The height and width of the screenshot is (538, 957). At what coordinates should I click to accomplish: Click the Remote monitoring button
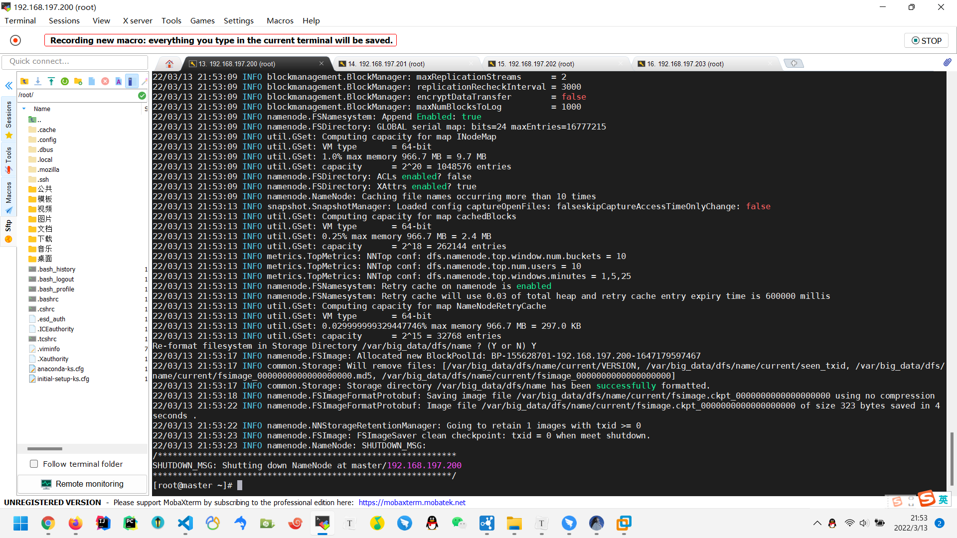(x=82, y=484)
